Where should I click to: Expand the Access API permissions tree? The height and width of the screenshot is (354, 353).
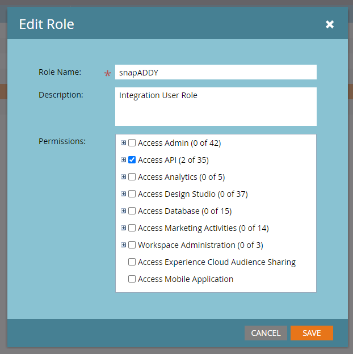pos(123,160)
